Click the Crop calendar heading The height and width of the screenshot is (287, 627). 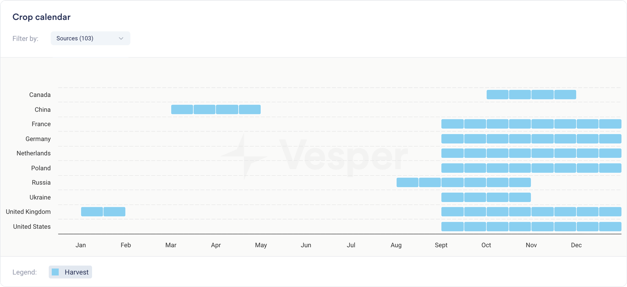(42, 17)
